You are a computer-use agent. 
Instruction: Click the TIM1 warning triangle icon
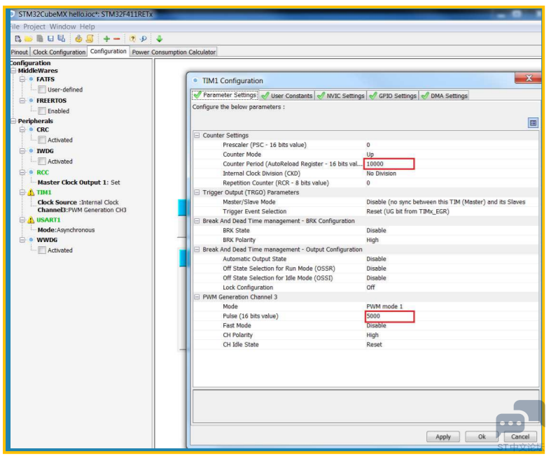pos(31,193)
